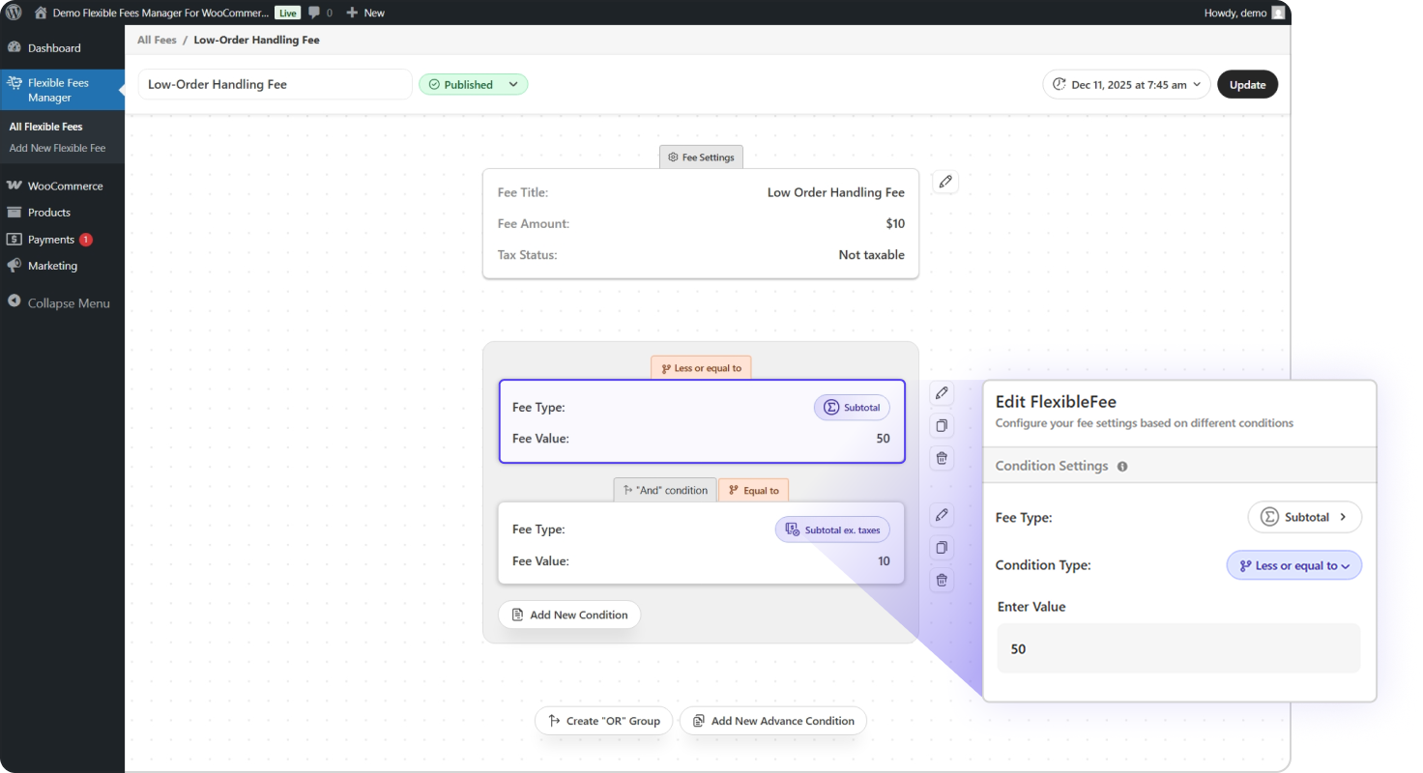Viewport: 1423px width, 773px height.
Task: Click Add New Condition button
Action: [569, 615]
